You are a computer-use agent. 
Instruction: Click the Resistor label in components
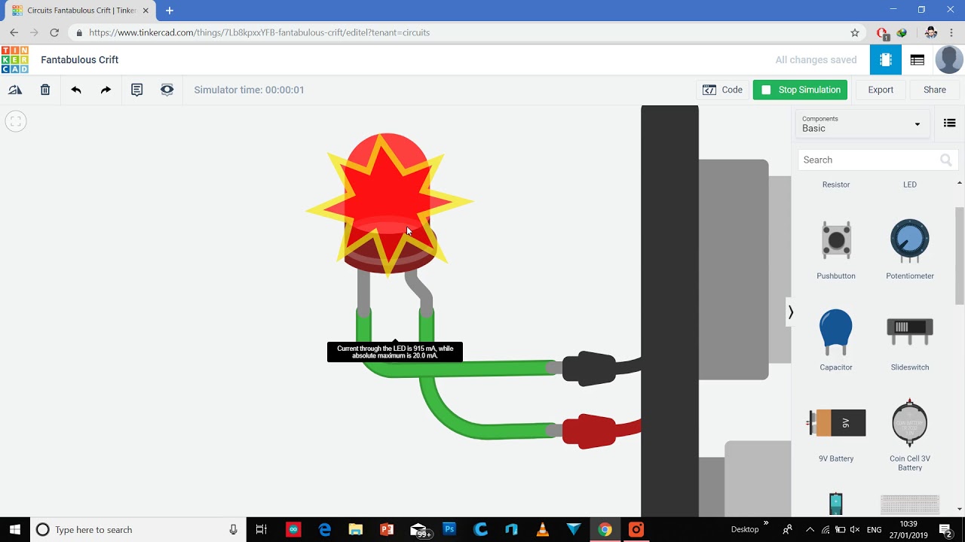836,184
